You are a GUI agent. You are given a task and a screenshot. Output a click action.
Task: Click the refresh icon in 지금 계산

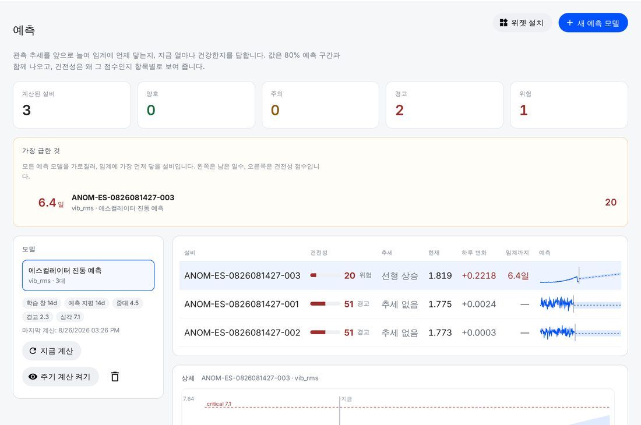33,350
